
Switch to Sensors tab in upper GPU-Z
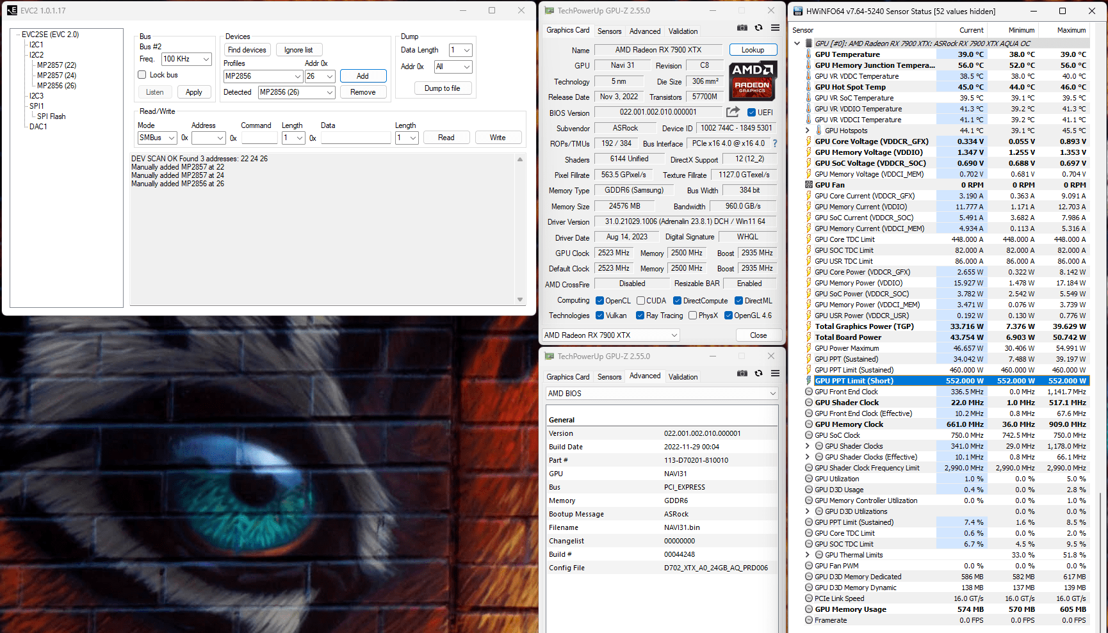coord(609,31)
